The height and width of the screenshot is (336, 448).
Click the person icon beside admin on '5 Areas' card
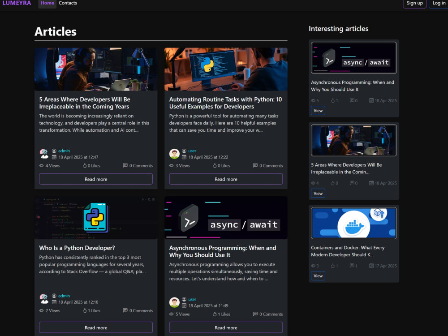[x=54, y=151]
